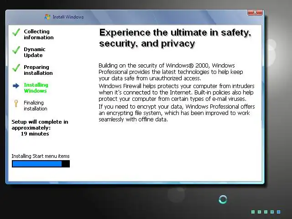Click the Setup will complete in approximately label
The height and width of the screenshot is (219, 292).
click(x=40, y=125)
